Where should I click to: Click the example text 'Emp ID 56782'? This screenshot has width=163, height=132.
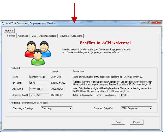[58, 83]
